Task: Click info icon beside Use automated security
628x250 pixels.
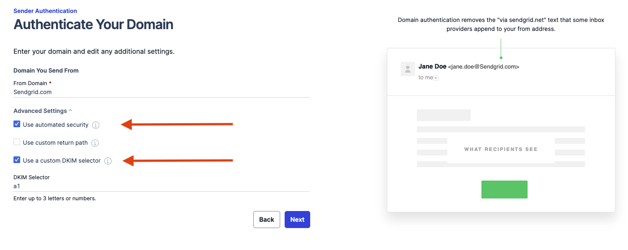Action: click(95, 125)
